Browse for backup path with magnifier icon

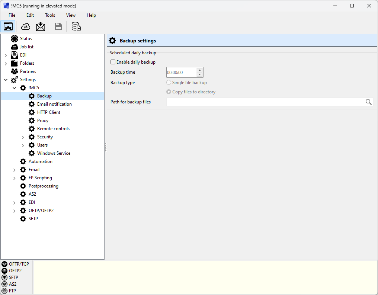point(369,102)
